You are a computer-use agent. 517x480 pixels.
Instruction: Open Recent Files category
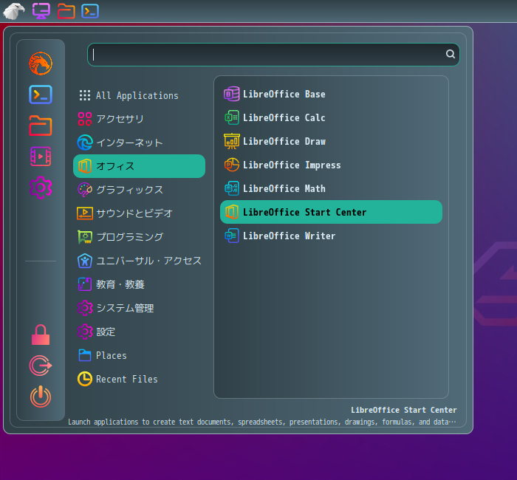click(139, 379)
